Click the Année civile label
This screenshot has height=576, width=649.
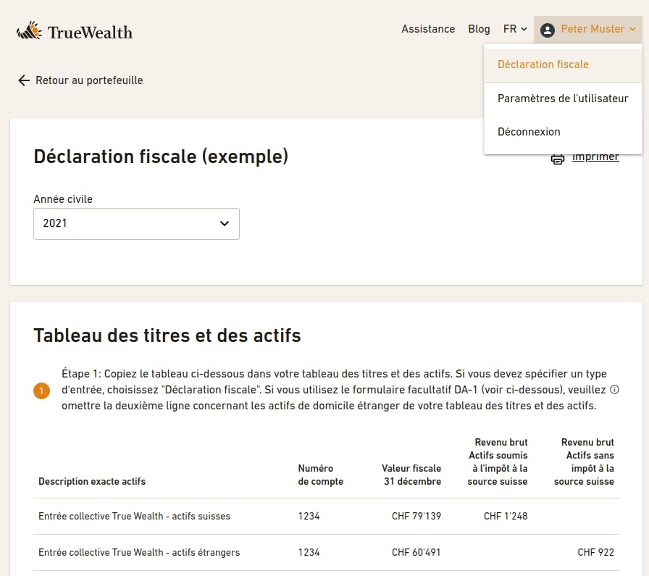[x=63, y=199]
